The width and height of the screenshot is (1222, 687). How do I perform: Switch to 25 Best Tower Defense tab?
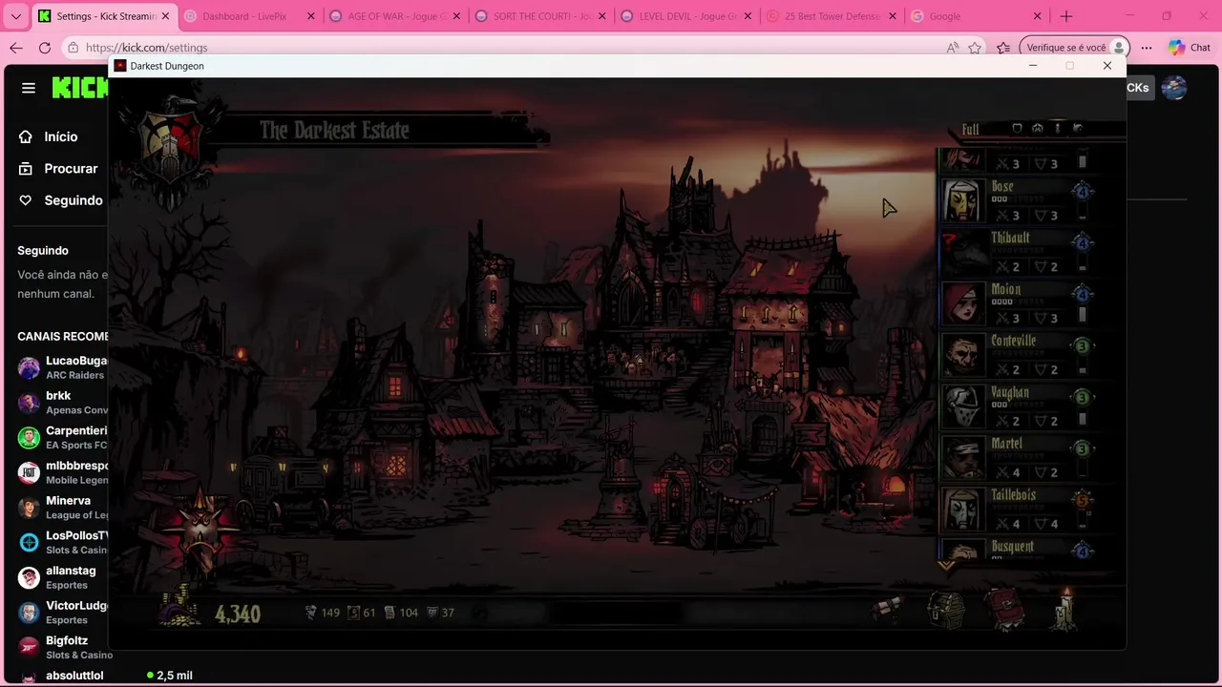832,16
